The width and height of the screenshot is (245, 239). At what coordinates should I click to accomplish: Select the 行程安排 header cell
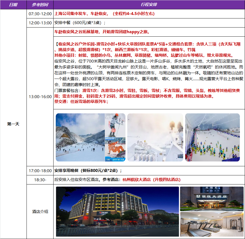[149, 5]
